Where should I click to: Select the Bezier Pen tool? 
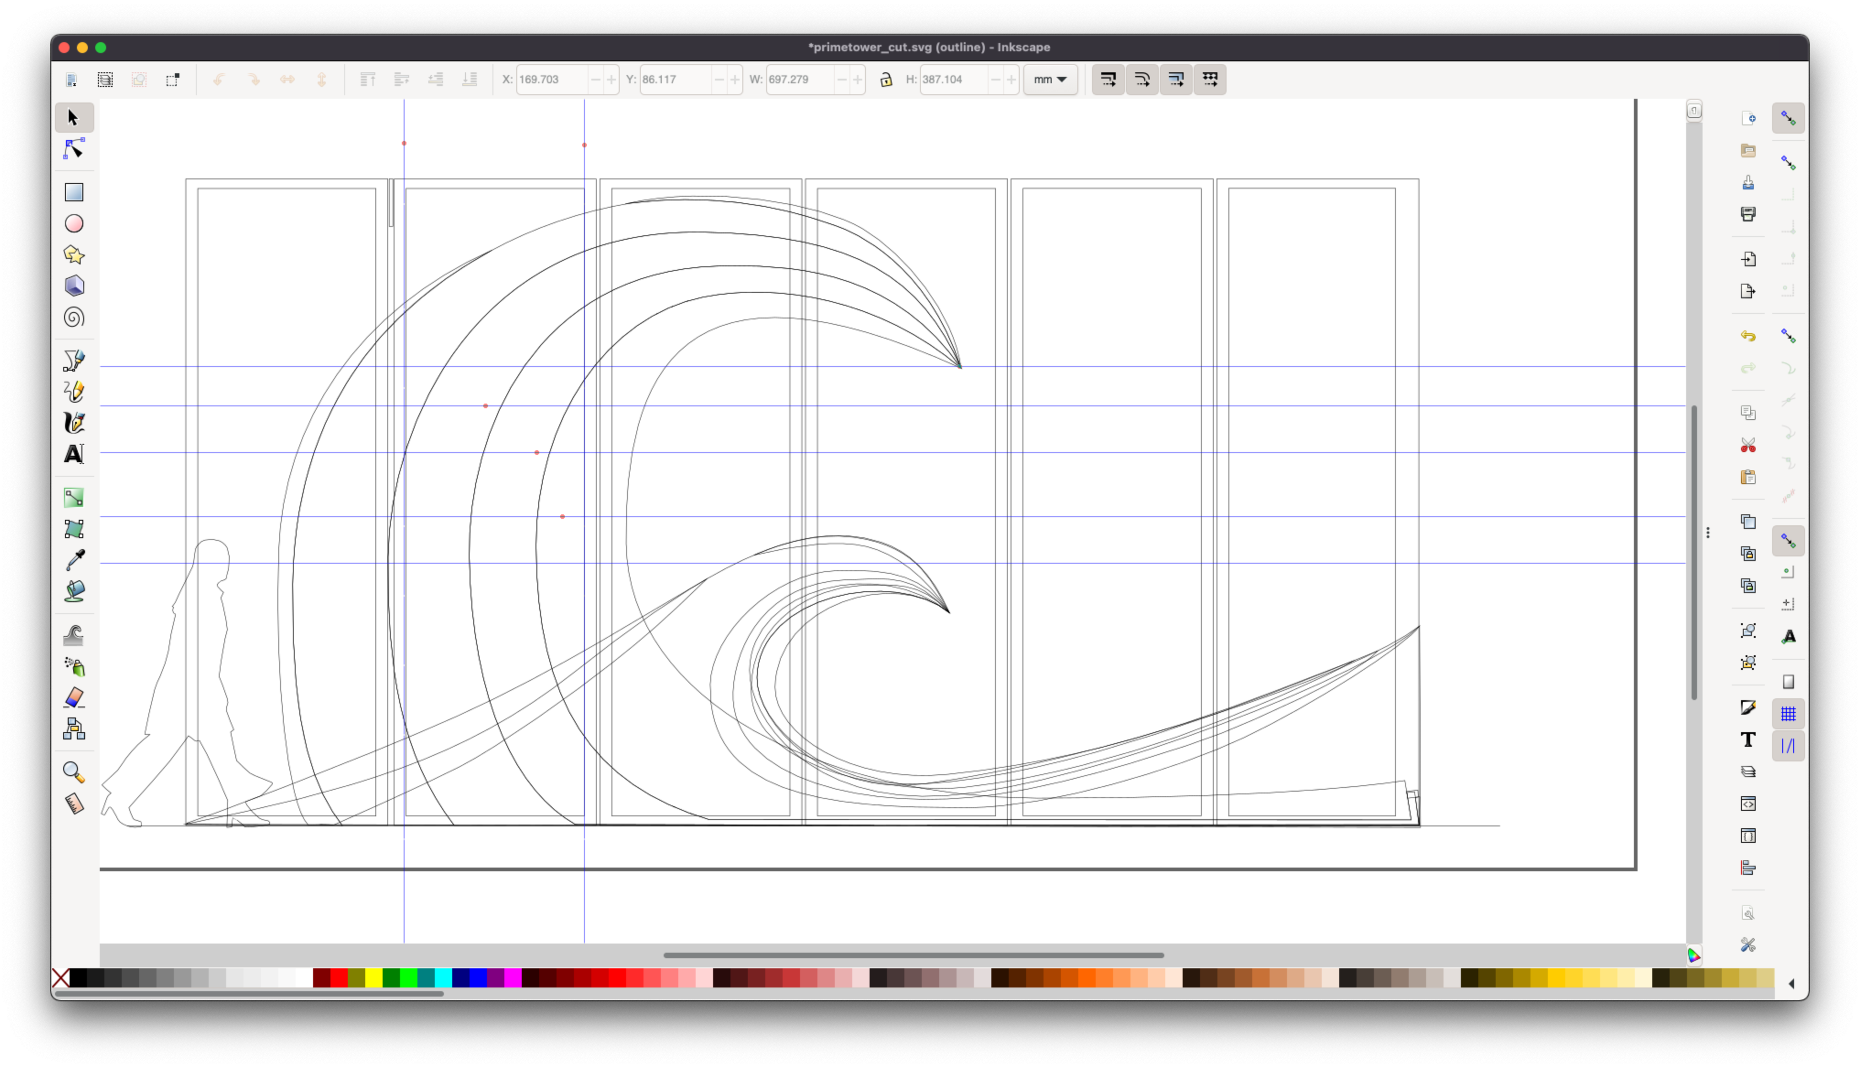pyautogui.click(x=73, y=360)
